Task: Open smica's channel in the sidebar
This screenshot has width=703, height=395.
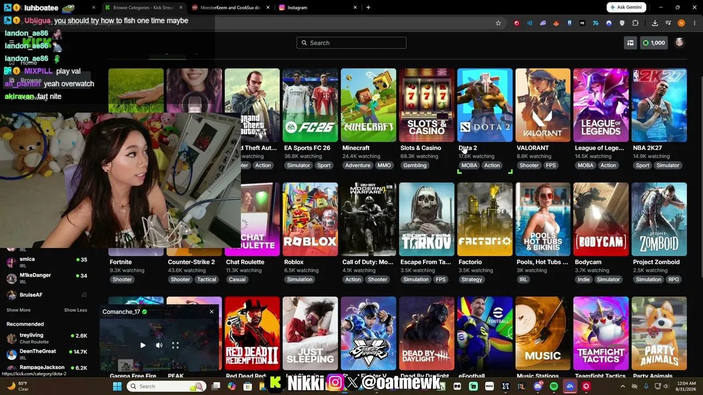Action: tap(47, 262)
